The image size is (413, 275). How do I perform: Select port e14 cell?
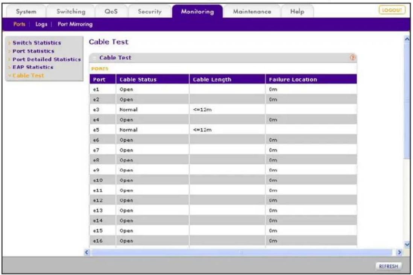[x=103, y=220]
